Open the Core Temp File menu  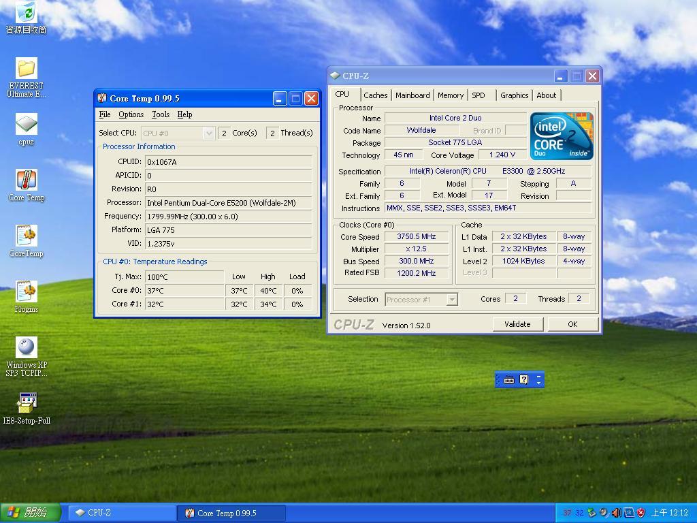point(105,114)
